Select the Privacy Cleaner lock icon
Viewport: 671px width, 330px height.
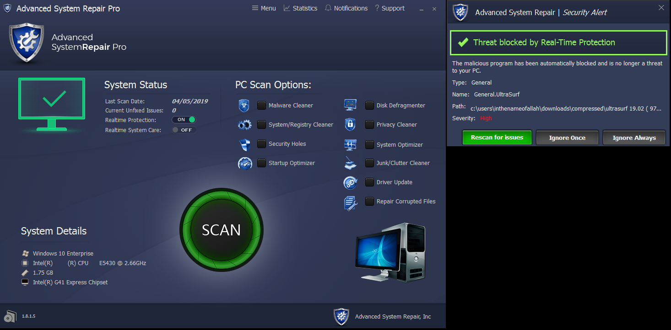(350, 124)
